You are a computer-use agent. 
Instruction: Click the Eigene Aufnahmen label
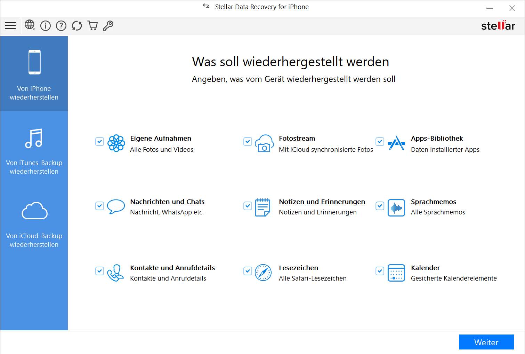pos(161,138)
